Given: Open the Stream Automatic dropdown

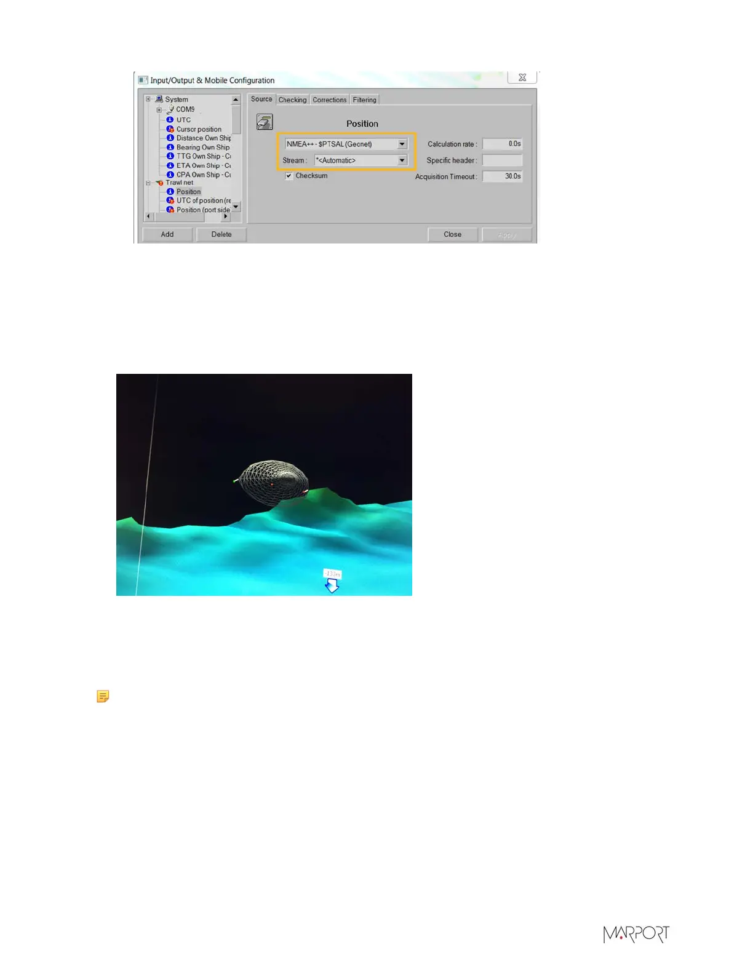Looking at the screenshot, I should pos(361,160).
